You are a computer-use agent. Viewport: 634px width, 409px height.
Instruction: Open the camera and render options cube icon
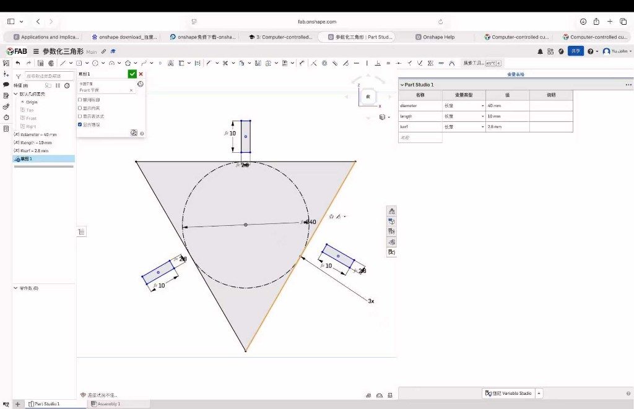(383, 117)
